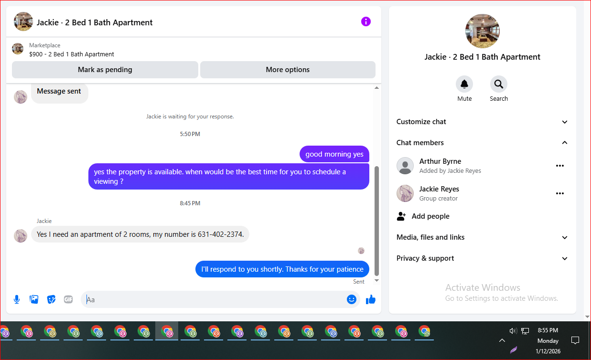Start a voice clip with the microphone icon
The height and width of the screenshot is (360, 591).
[x=17, y=299]
